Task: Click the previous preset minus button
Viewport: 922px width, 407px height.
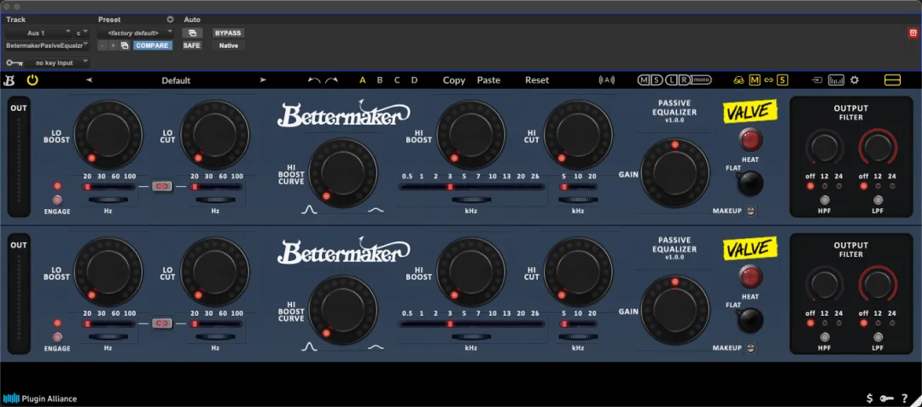Action: 103,45
